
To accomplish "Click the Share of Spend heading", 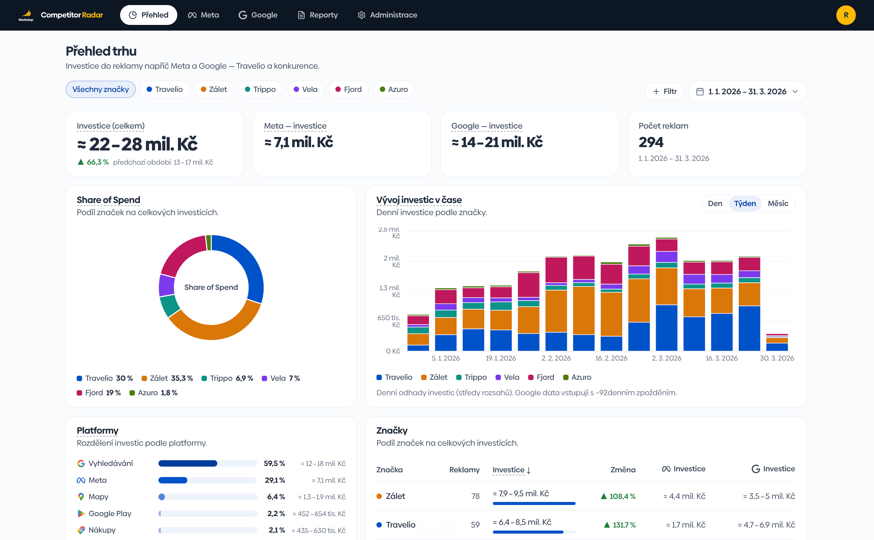I will point(108,200).
